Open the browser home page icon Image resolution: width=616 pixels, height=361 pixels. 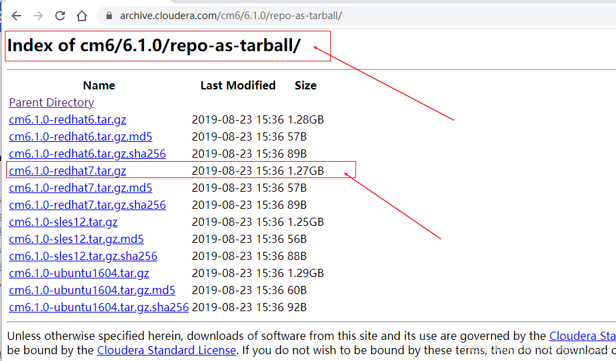pyautogui.click(x=82, y=16)
